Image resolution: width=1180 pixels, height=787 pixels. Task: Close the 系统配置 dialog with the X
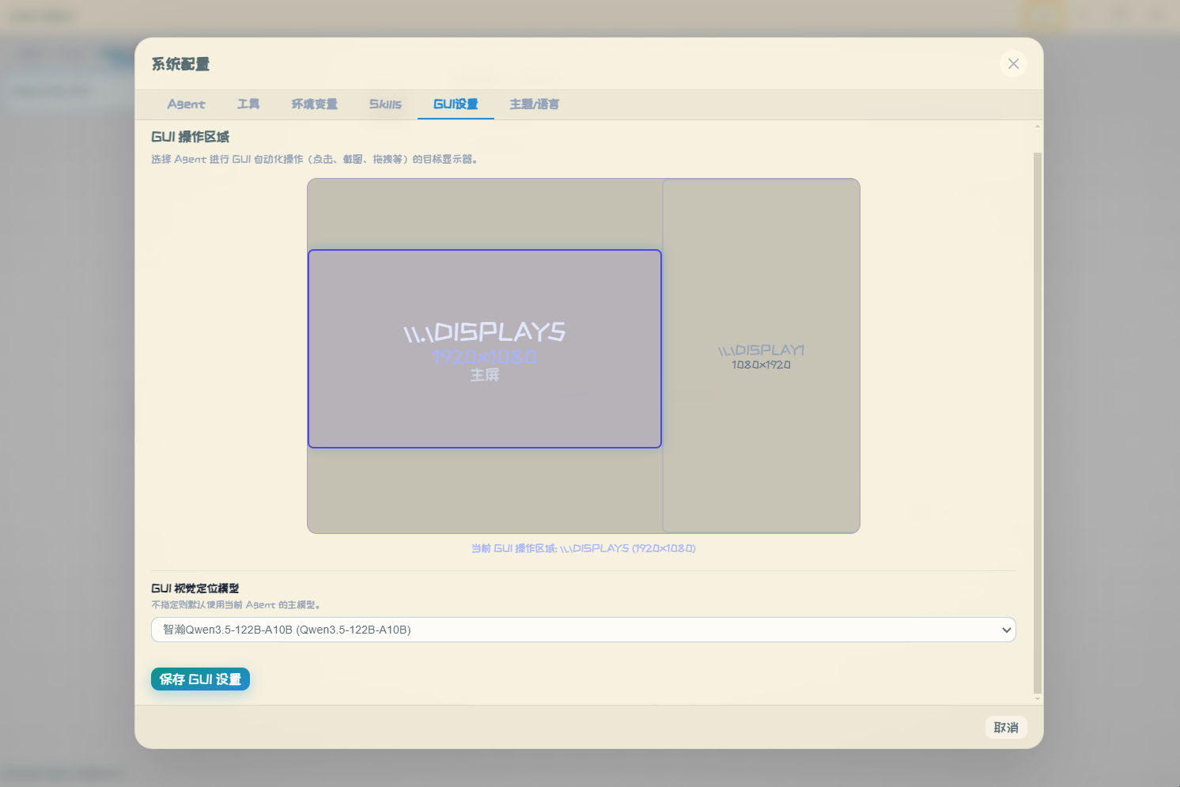[1013, 63]
